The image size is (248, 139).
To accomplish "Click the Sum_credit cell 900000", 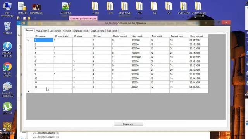I will pos(140,74).
